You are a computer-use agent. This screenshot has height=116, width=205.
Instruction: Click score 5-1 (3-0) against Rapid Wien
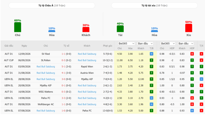coord(67,67)
